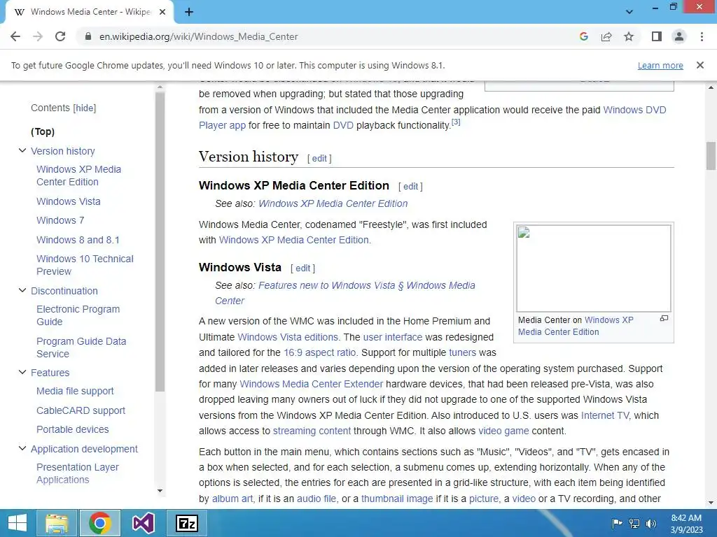Go back to the previous page
717x537 pixels.
[15, 36]
